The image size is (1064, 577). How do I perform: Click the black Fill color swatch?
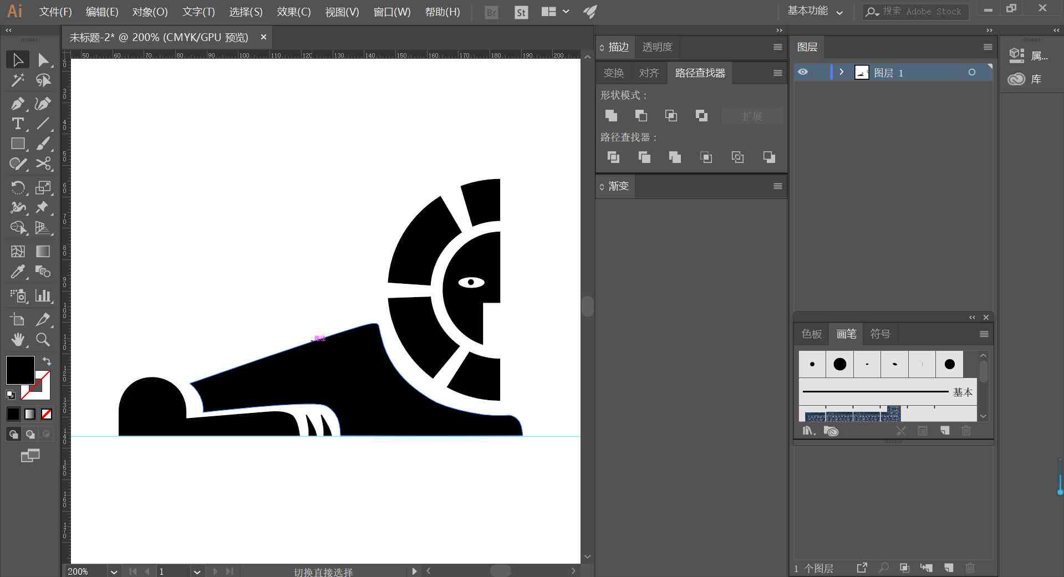(20, 370)
